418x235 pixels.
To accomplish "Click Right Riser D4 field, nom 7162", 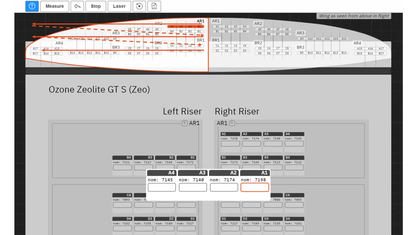I will [x=294, y=229].
